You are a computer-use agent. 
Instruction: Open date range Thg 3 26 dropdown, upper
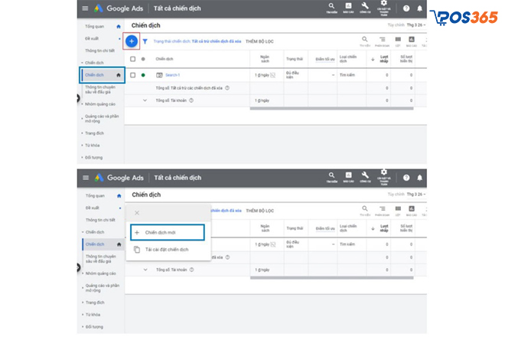pyautogui.click(x=415, y=25)
